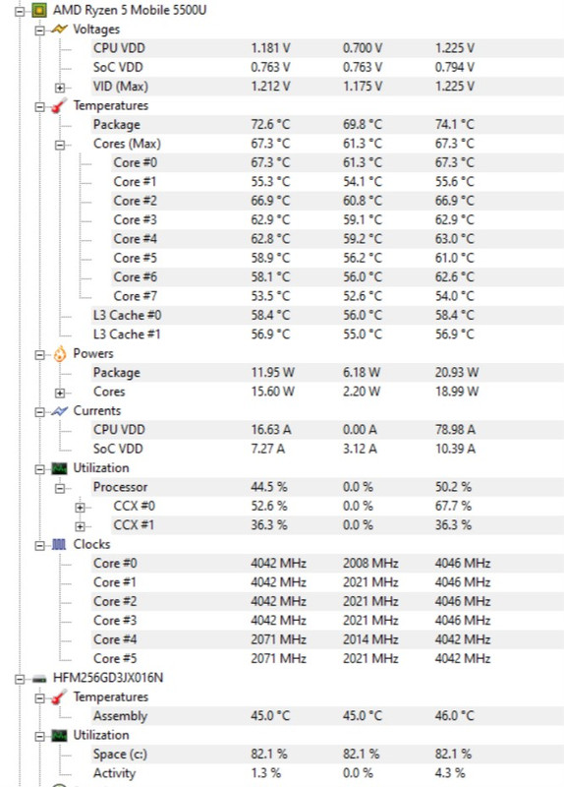Collapse the CPU Utilization section
Image resolution: width=564 pixels, height=787 pixels.
click(x=39, y=469)
